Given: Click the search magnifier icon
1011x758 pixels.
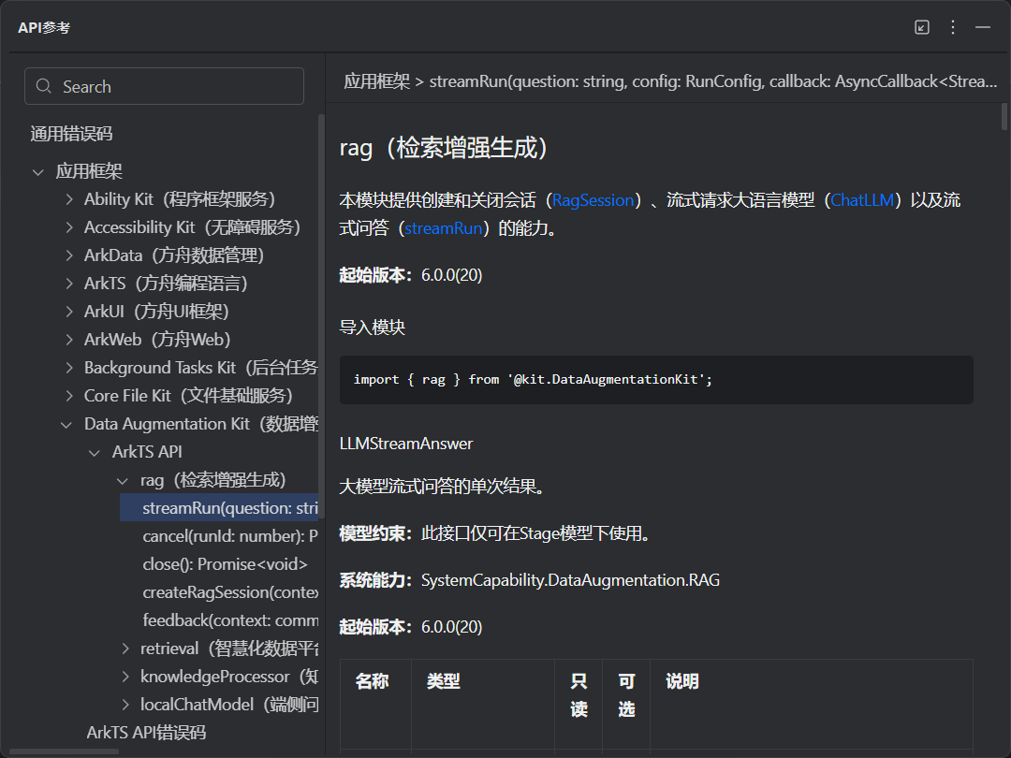Looking at the screenshot, I should pos(44,86).
